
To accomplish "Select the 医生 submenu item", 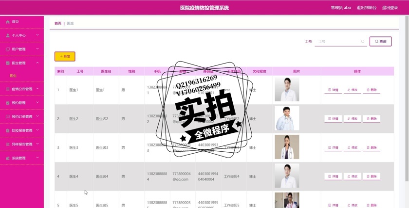I will click(x=13, y=76).
